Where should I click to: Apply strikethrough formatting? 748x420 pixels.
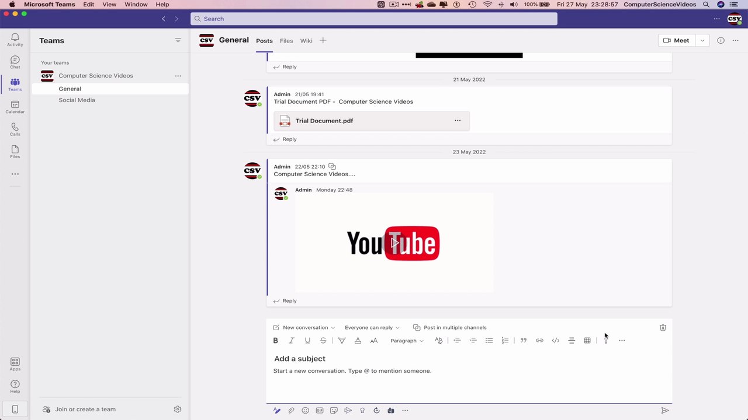(323, 341)
